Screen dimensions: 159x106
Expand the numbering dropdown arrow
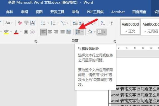[58, 23]
